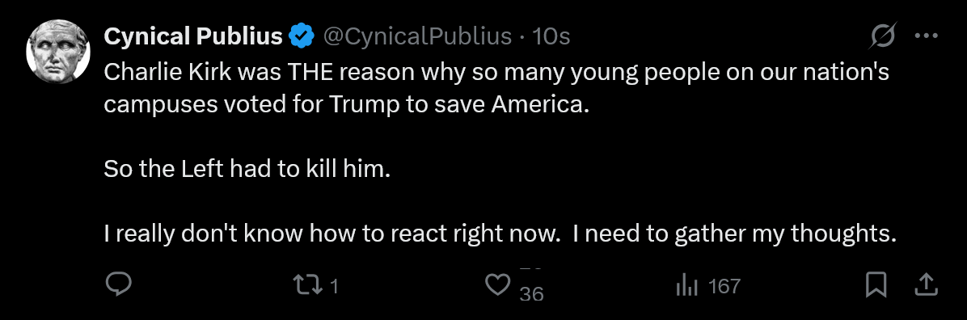The height and width of the screenshot is (320, 967).
Task: Open the three-dot more options menu
Action: coord(926,36)
